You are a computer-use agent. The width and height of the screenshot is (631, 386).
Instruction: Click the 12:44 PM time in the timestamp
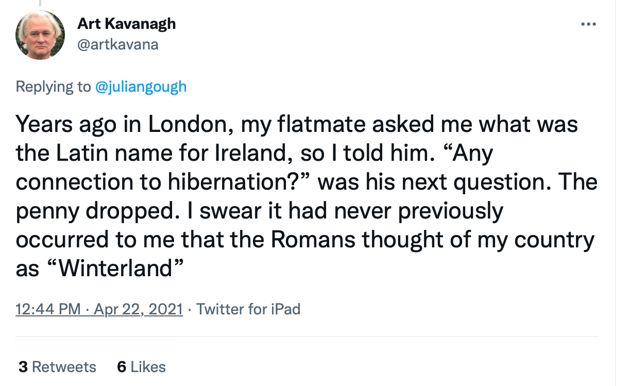coord(48,309)
